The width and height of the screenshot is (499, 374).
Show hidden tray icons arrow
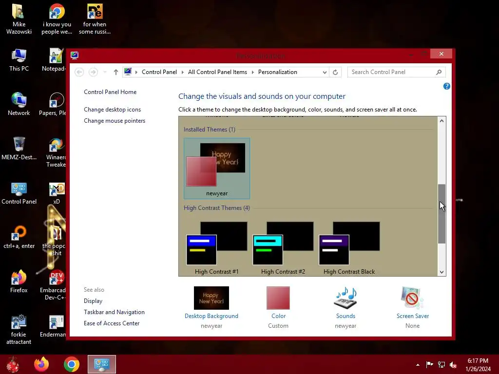pyautogui.click(x=418, y=365)
